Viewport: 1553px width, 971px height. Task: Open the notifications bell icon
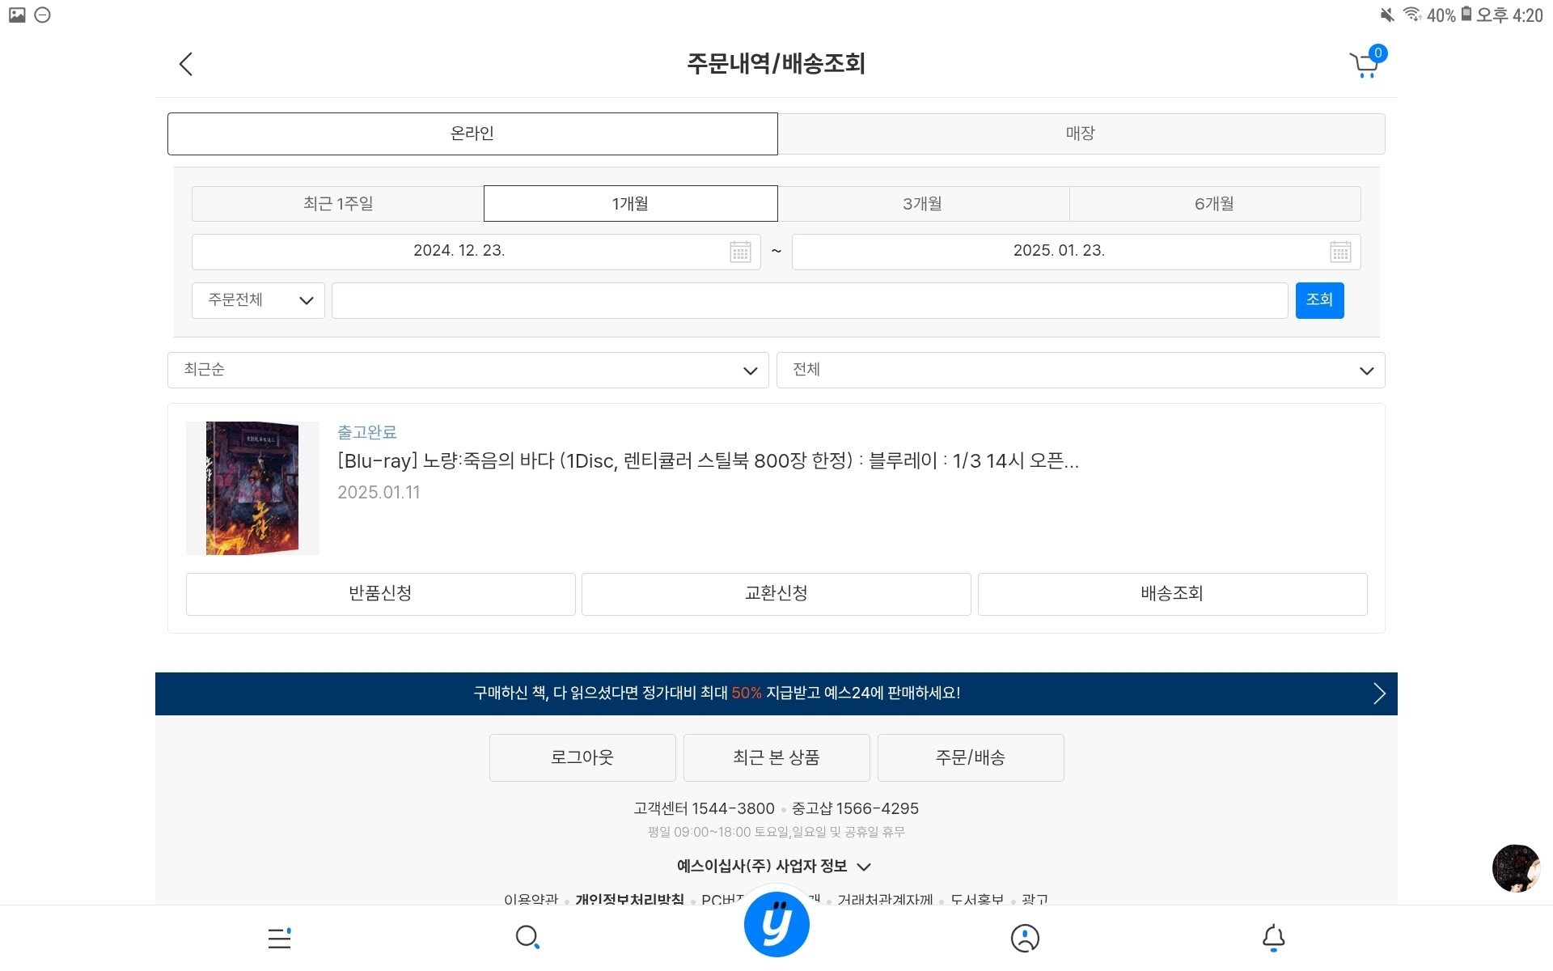click(x=1273, y=938)
